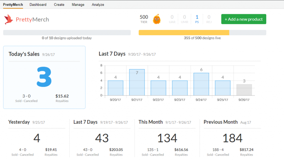Click the 135 - 1 sold-cancelled value
Screen dimensions: 284x160
[153, 150]
